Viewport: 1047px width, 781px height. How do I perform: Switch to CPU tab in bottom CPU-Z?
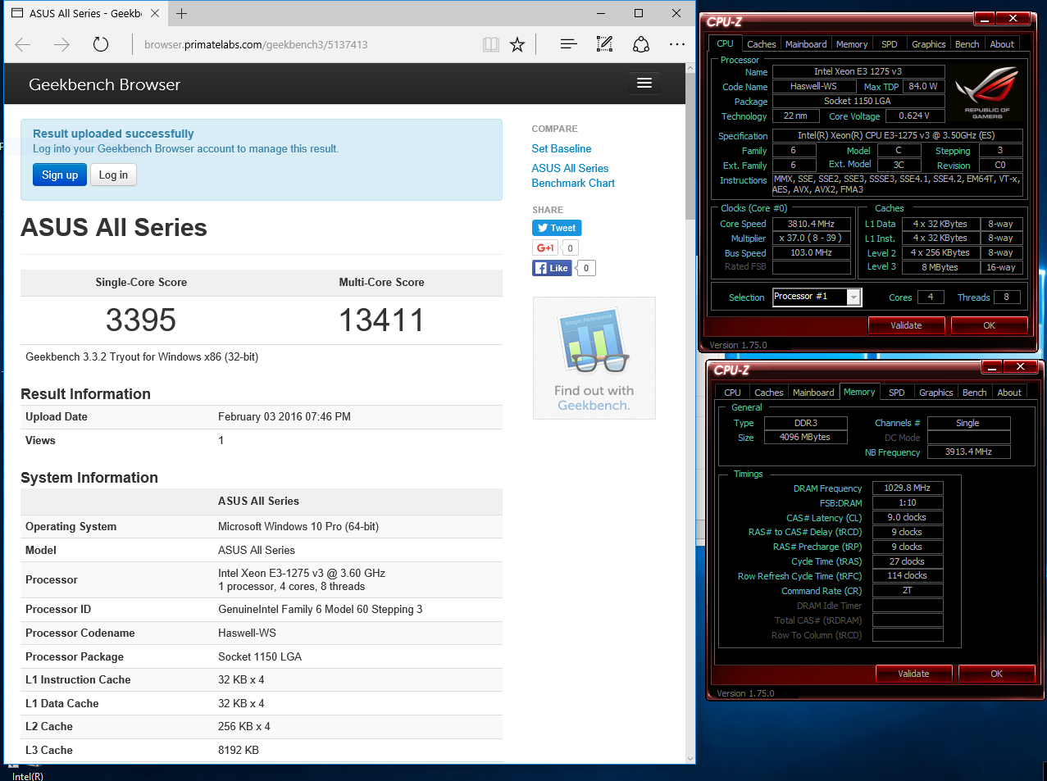click(732, 393)
